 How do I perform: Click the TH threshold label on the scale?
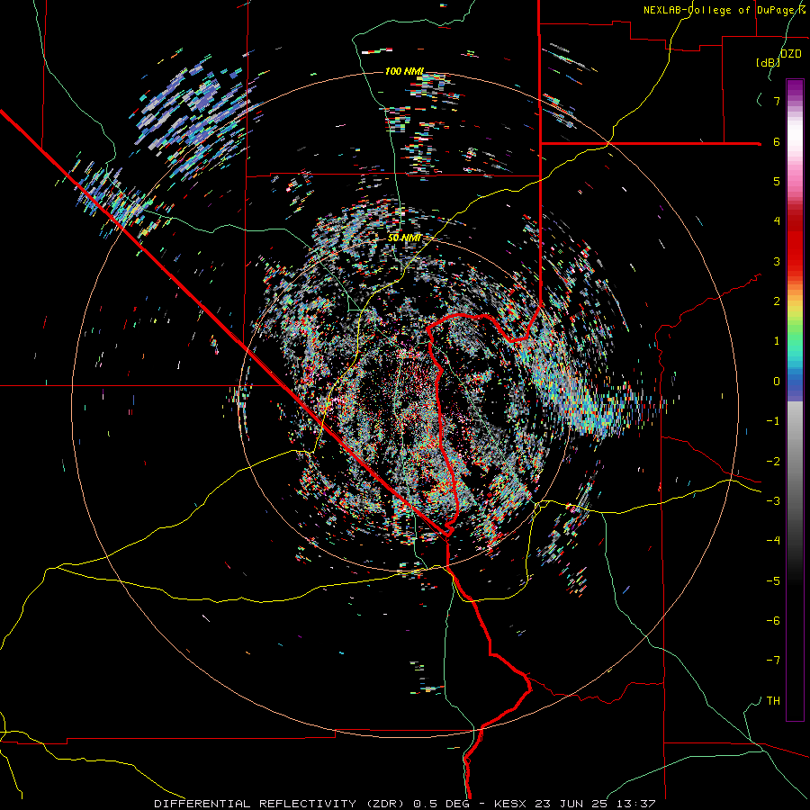773,701
